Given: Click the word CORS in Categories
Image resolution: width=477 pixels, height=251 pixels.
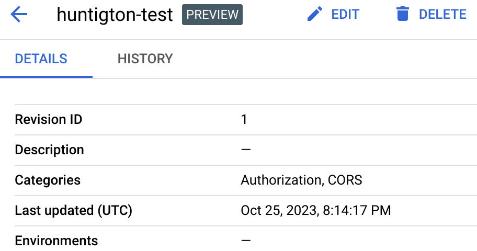Looking at the screenshot, I should pyautogui.click(x=345, y=180).
